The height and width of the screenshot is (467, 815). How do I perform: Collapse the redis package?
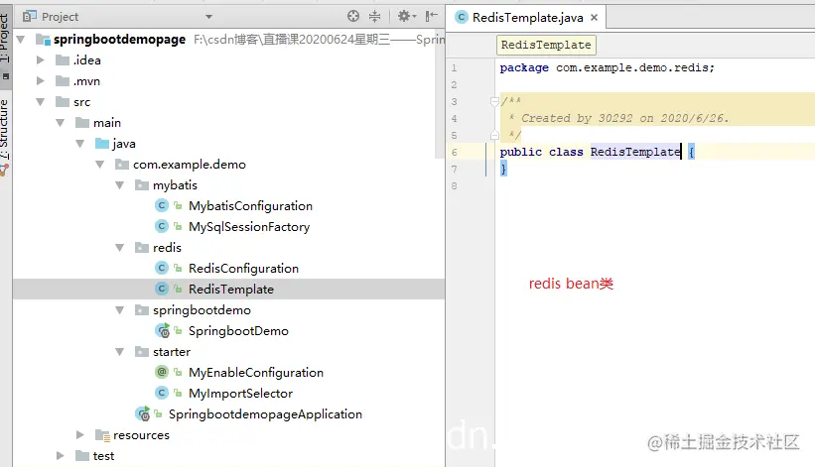pos(119,248)
